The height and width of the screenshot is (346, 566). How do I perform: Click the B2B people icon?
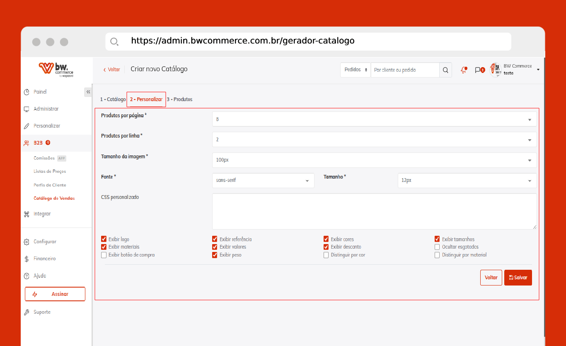[x=27, y=143]
